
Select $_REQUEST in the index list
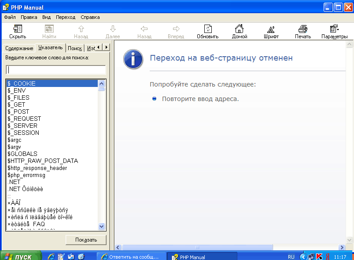click(52, 119)
